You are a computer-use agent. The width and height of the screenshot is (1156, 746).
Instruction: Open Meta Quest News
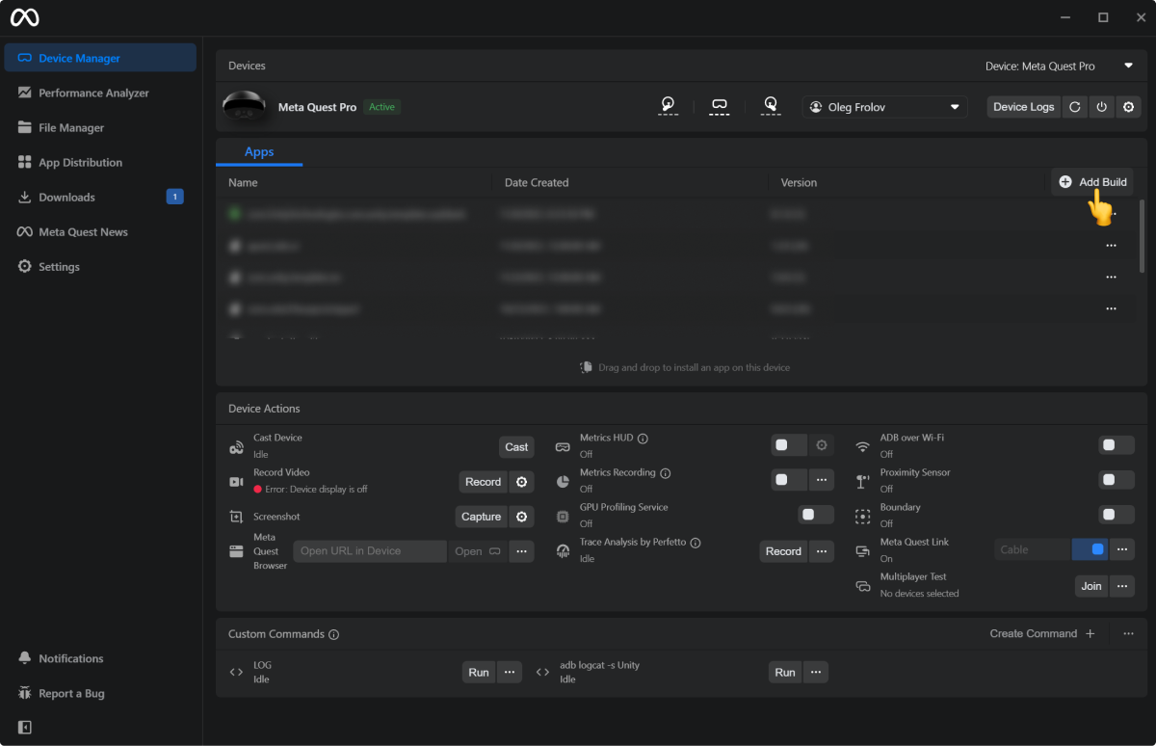[100, 231]
